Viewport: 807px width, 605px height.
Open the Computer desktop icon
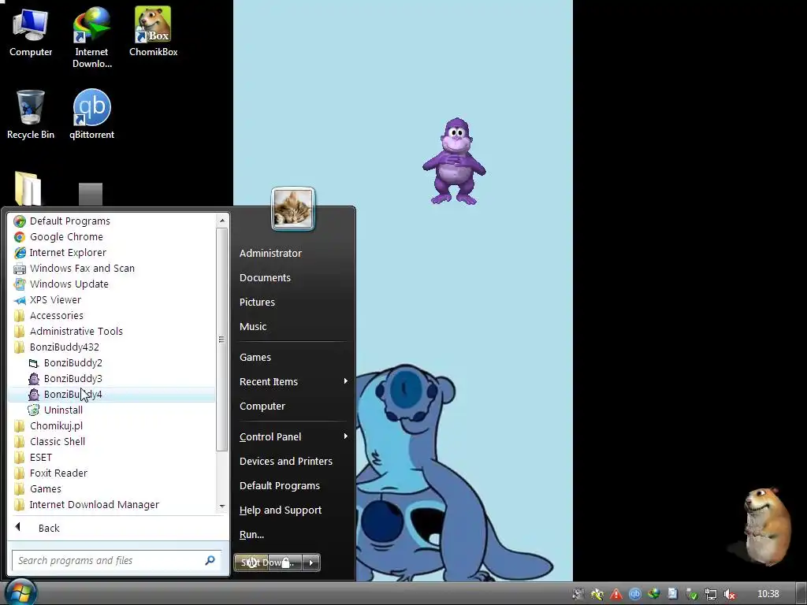tap(31, 32)
